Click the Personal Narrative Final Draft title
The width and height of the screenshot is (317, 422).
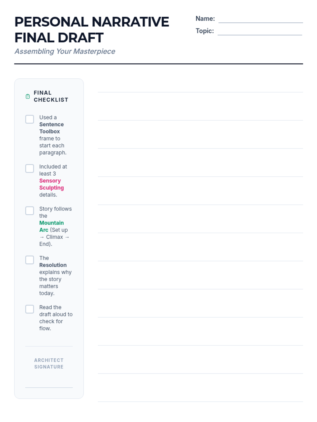pyautogui.click(x=91, y=30)
